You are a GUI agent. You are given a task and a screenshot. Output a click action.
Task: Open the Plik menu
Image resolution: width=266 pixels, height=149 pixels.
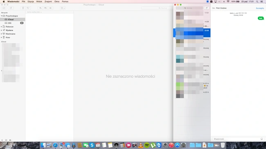click(x=23, y=2)
